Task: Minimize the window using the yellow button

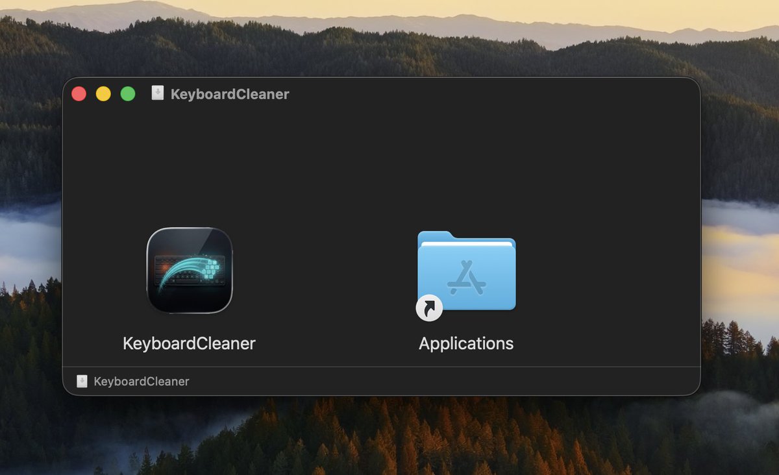Action: tap(103, 94)
